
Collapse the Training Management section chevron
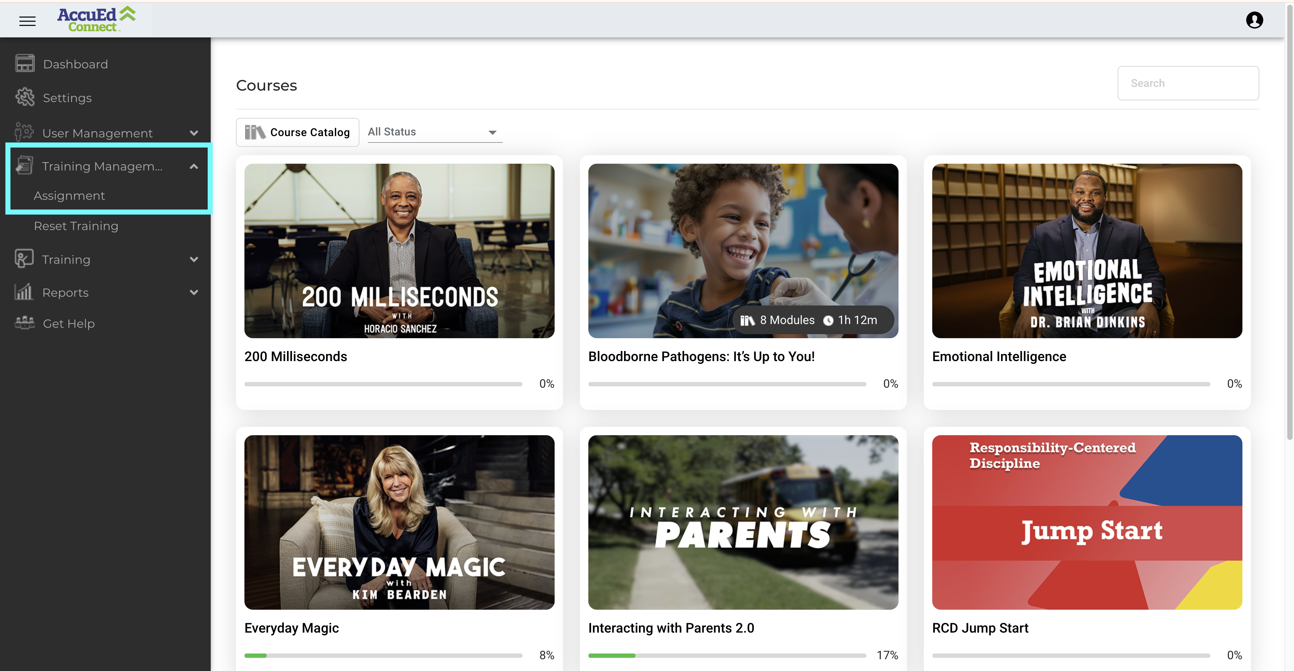click(194, 166)
